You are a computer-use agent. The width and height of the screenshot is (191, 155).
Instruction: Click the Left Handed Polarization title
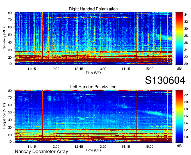pos(93,87)
